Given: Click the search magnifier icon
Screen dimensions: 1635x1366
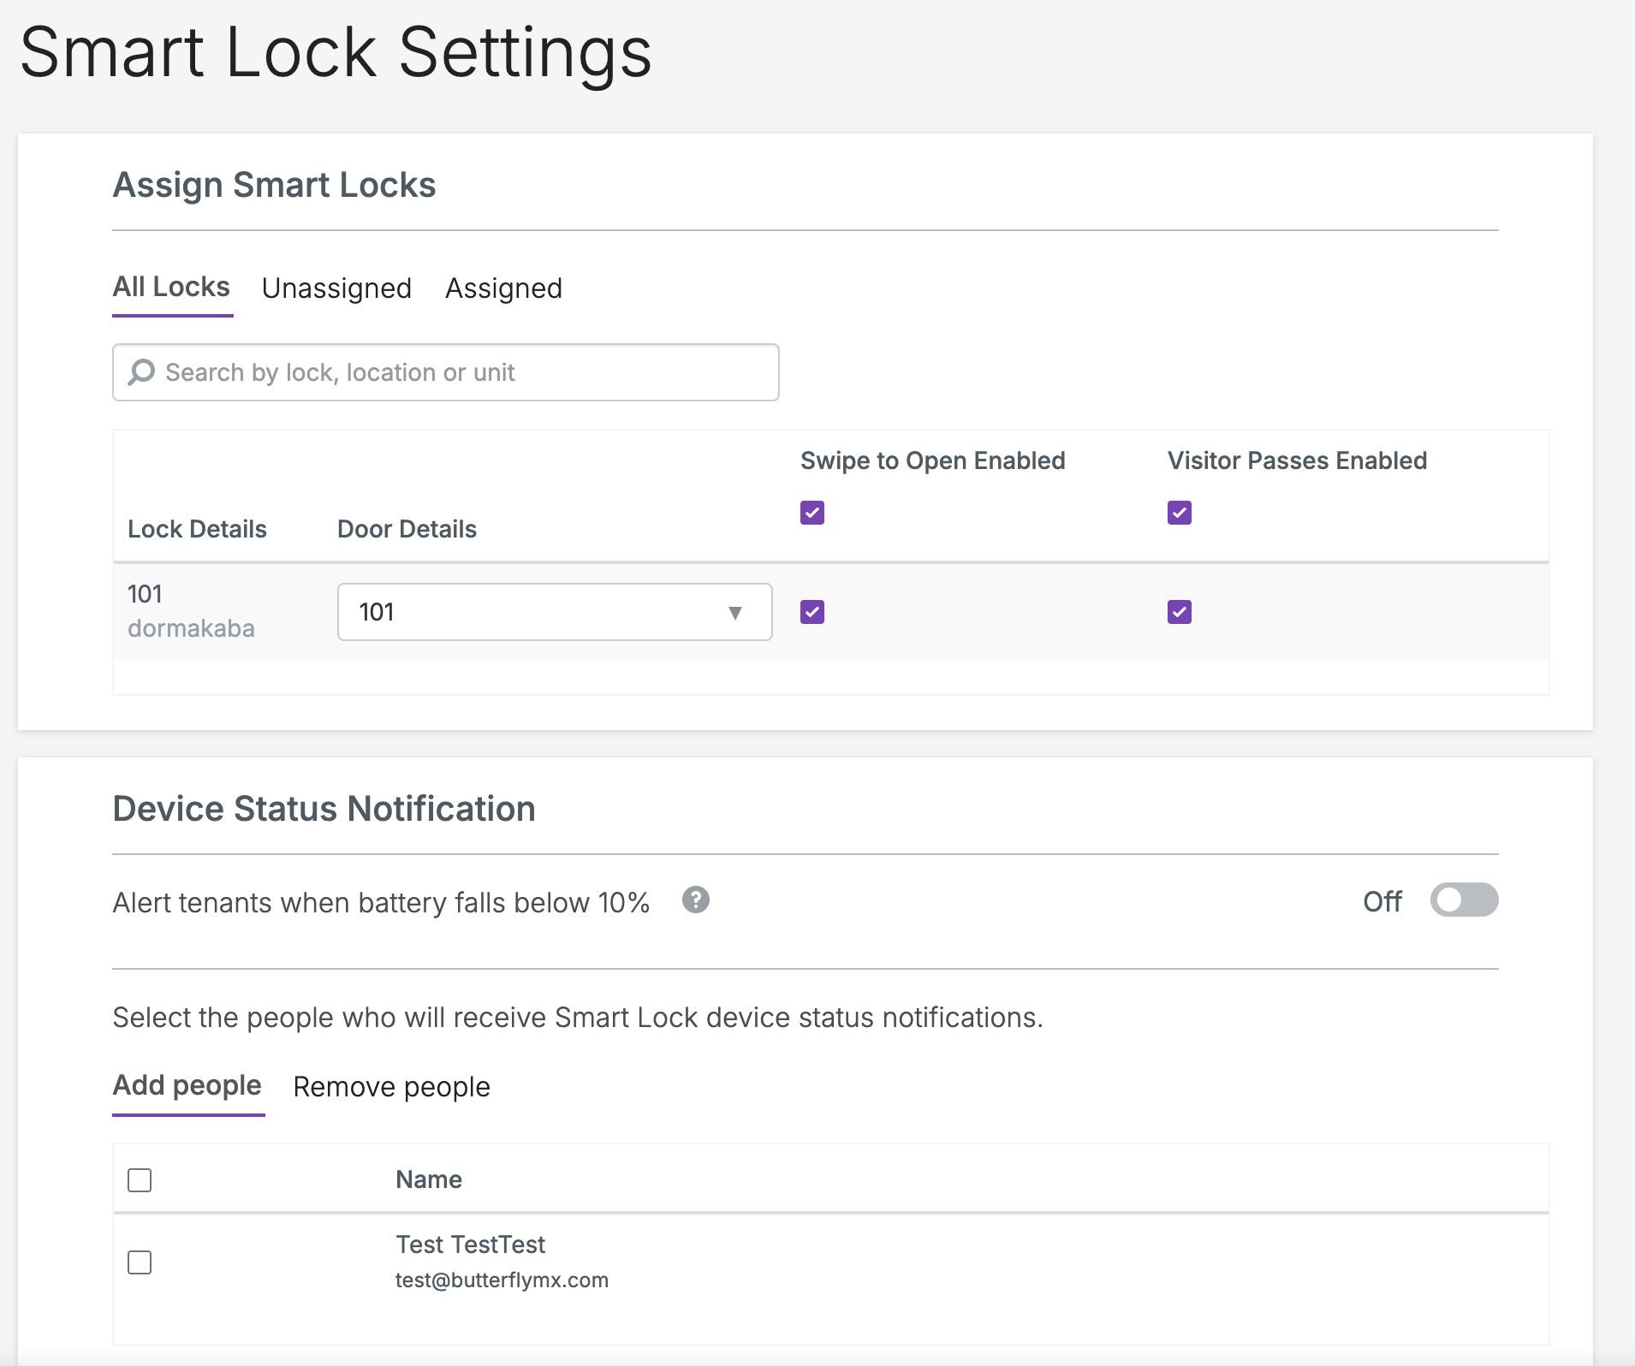Looking at the screenshot, I should tap(141, 372).
